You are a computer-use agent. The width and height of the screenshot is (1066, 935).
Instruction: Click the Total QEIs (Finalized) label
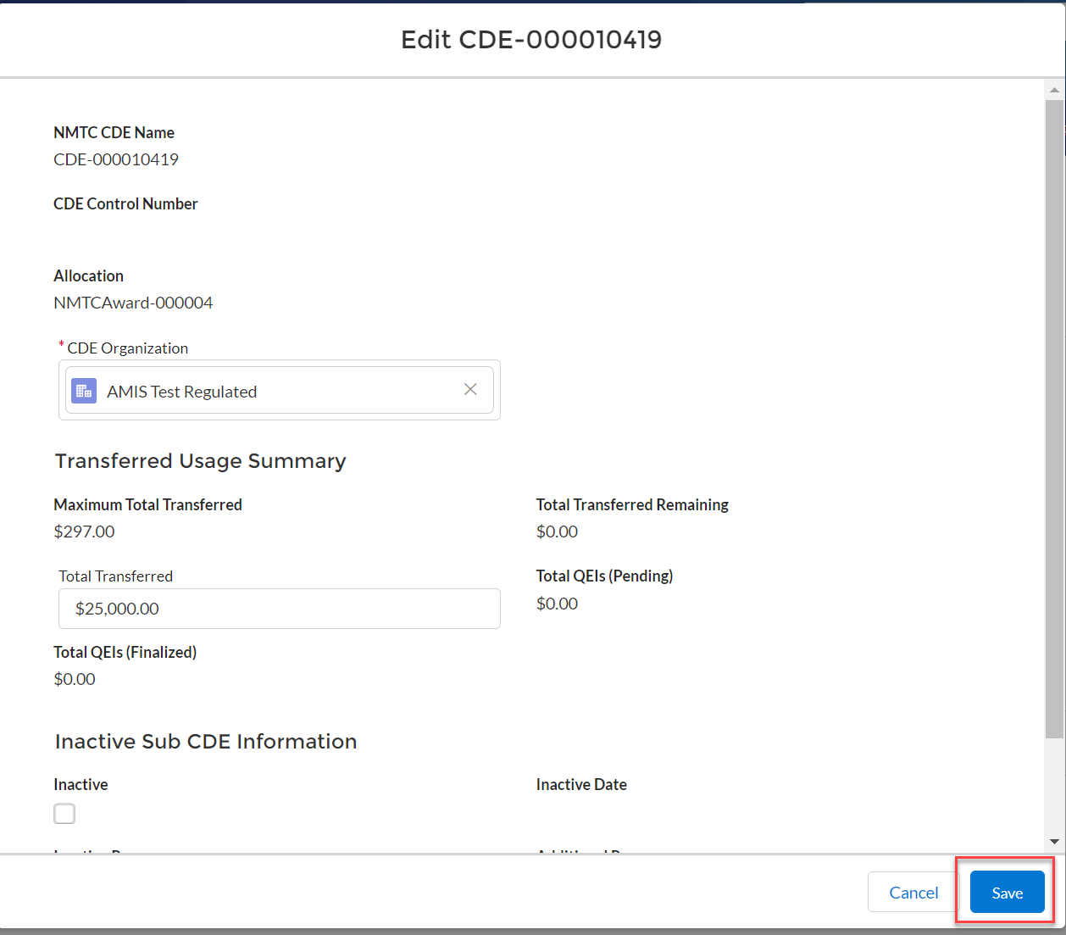point(125,652)
